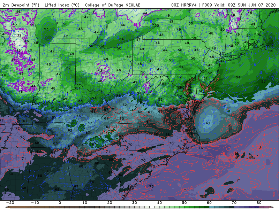Click the "20" colorbar scale label
279x209 pixels.
(110, 203)
